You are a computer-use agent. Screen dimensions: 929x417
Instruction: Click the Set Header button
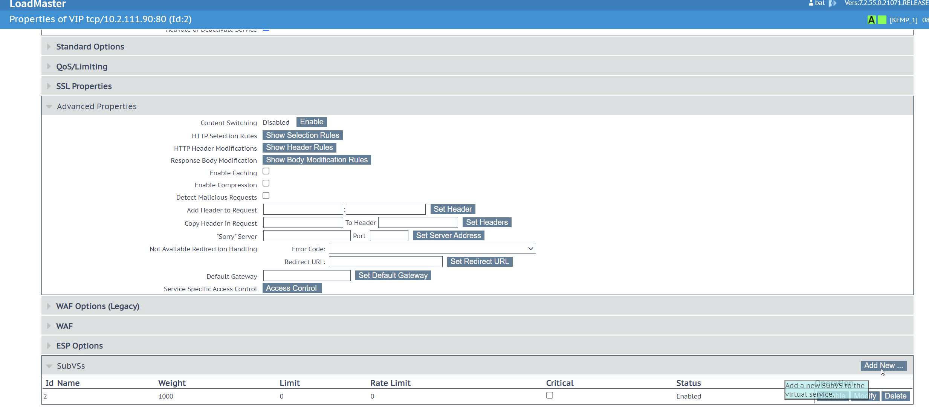coord(453,209)
